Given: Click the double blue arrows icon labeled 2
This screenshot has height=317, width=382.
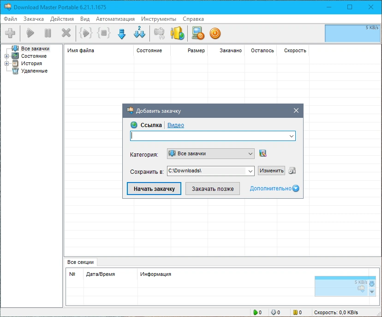Looking at the screenshot, I should point(139,32).
